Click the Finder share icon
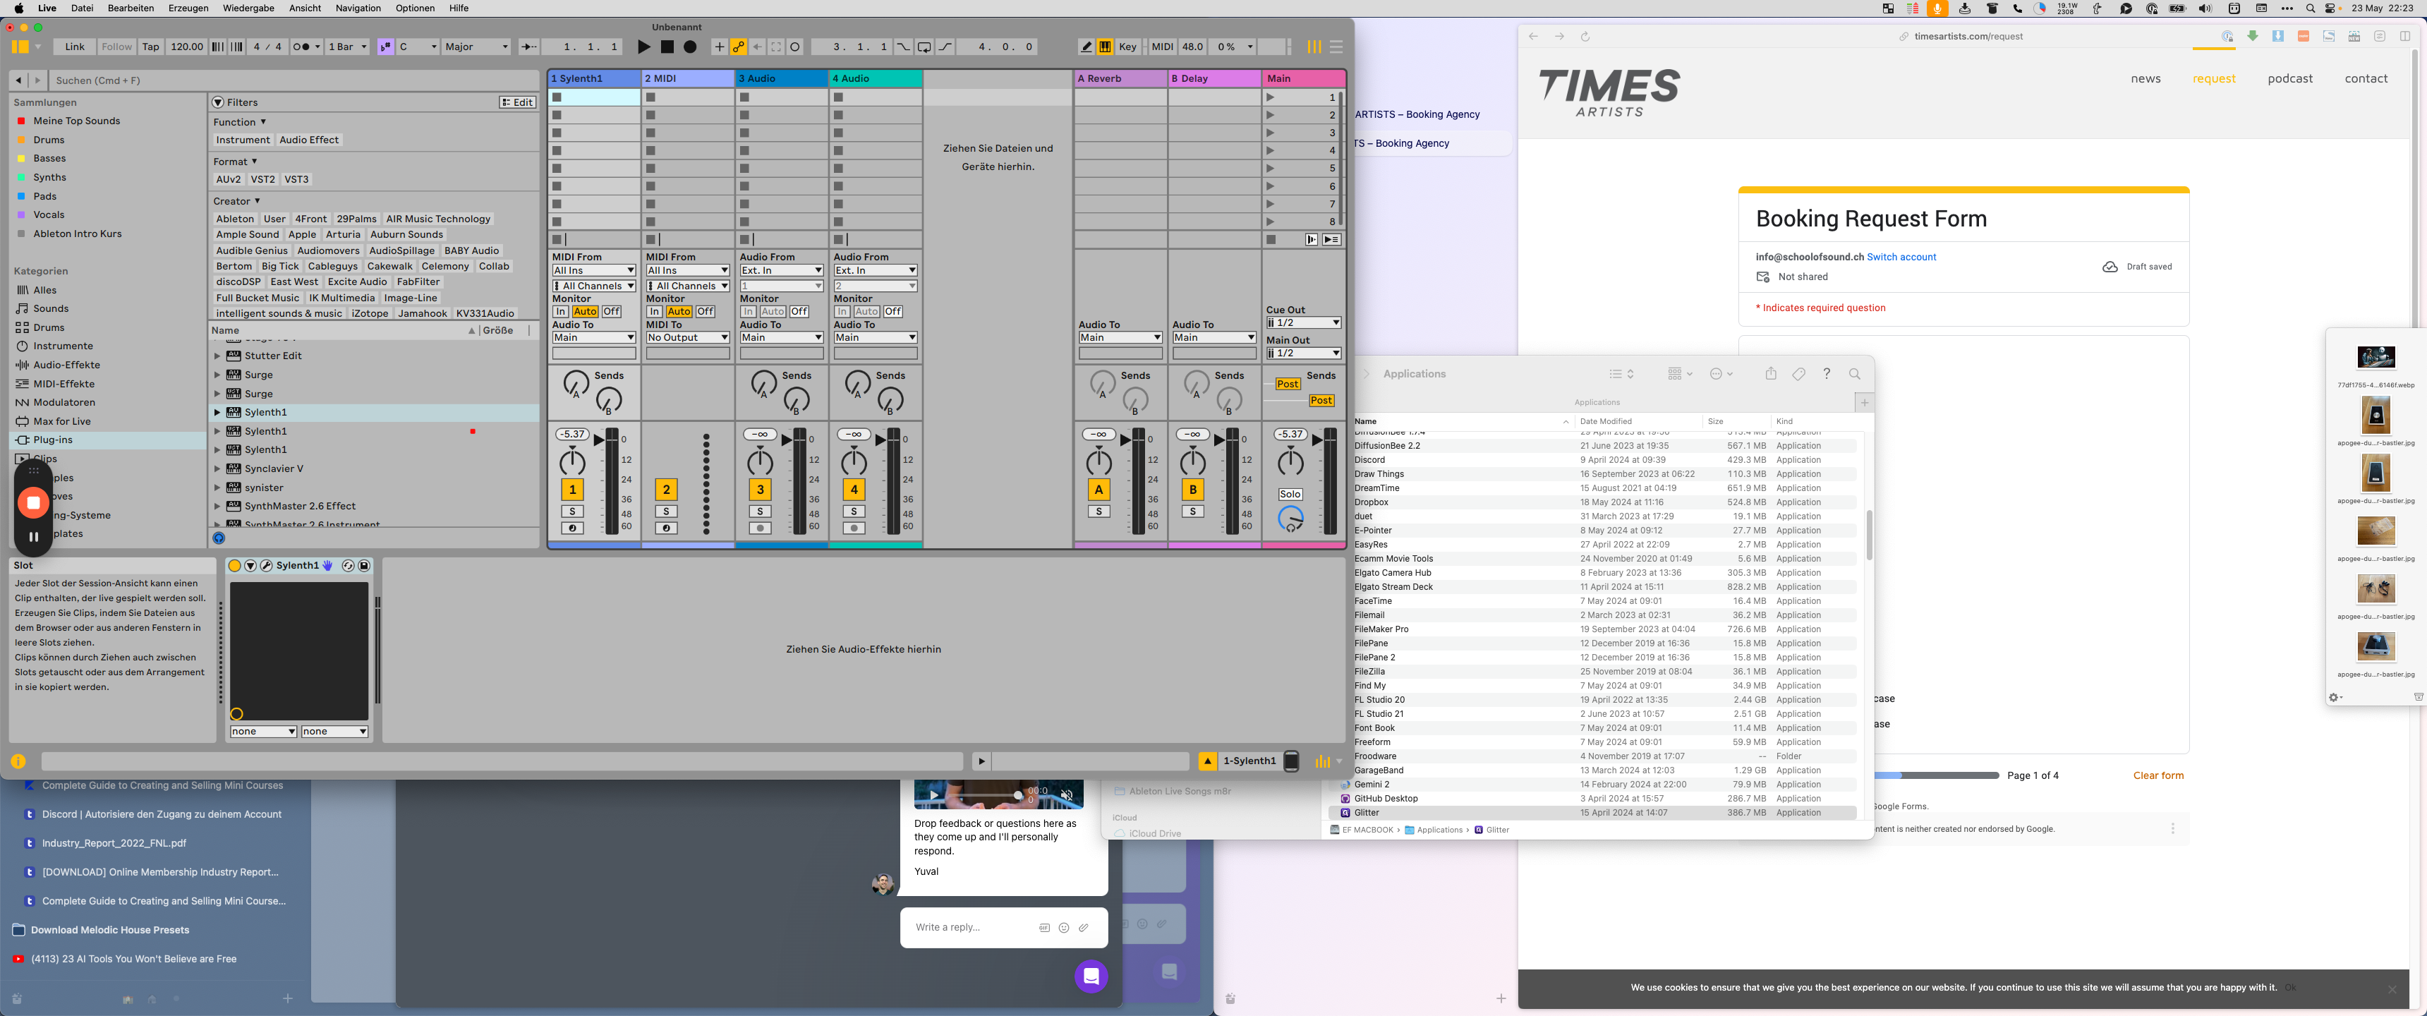 tap(1770, 374)
